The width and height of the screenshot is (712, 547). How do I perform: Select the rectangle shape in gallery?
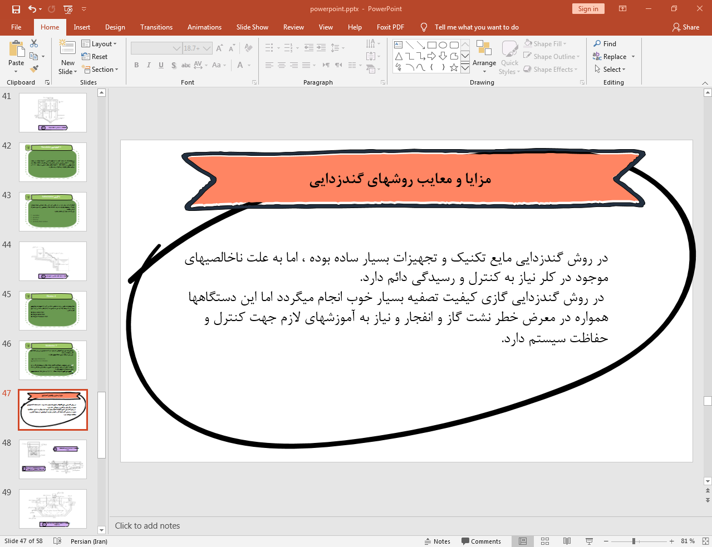tap(431, 45)
